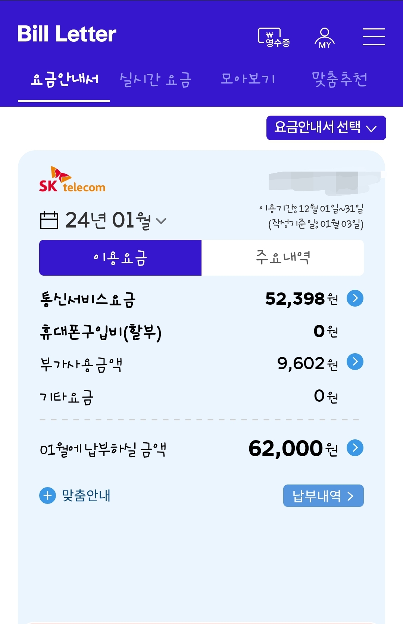
Task: Tap arrow next to 부가사용금액 9,602원
Action: click(x=355, y=362)
